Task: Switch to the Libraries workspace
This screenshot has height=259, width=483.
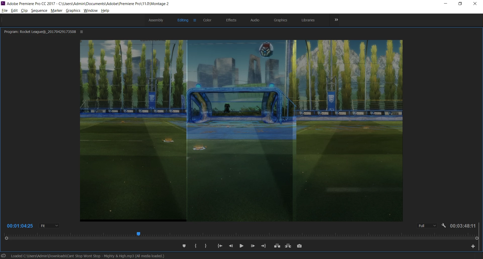Action: pos(308,20)
